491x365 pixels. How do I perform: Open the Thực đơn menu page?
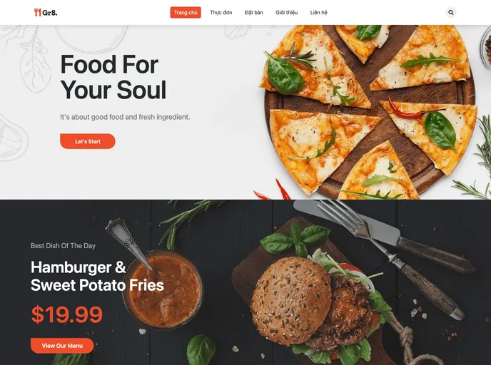[x=221, y=13]
